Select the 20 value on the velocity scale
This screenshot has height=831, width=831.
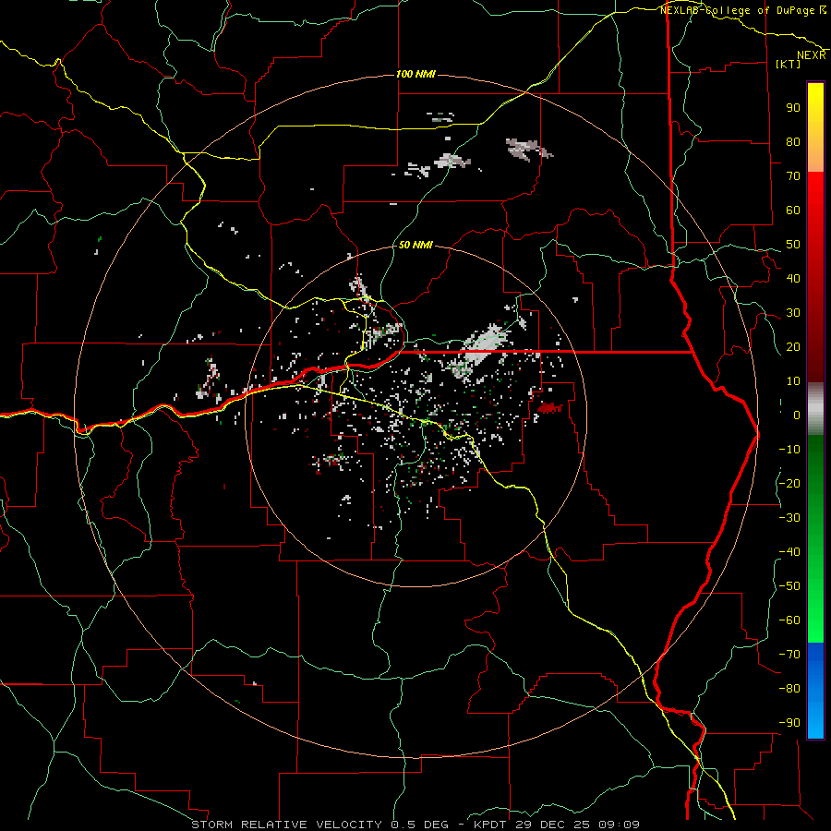[x=793, y=347]
